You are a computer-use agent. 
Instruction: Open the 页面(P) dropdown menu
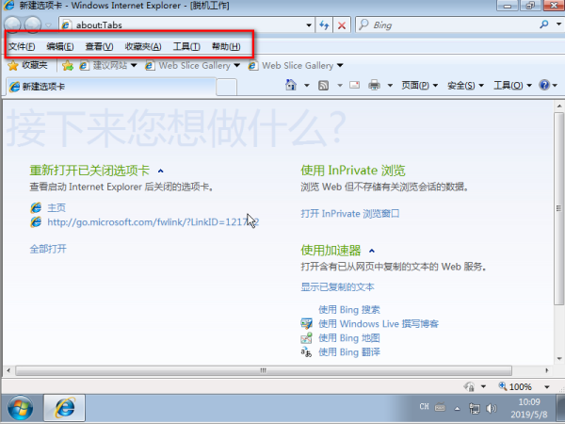click(x=420, y=86)
